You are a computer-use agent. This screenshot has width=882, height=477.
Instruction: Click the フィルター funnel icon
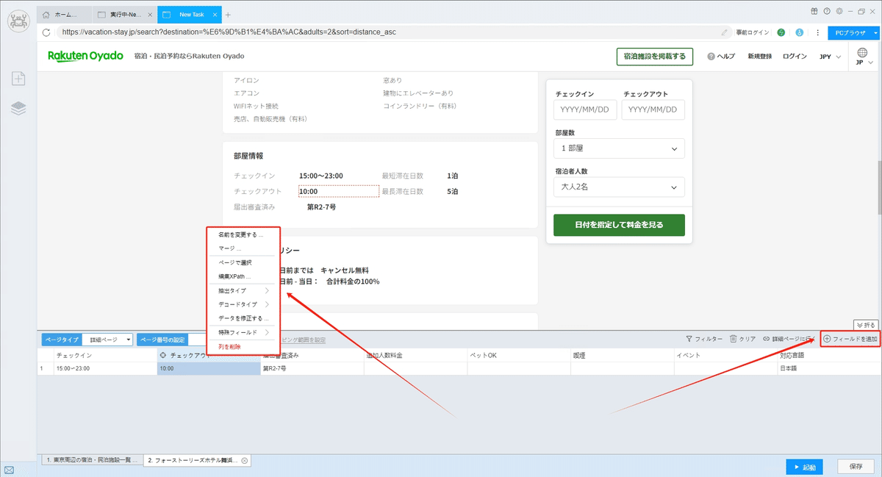(x=689, y=339)
